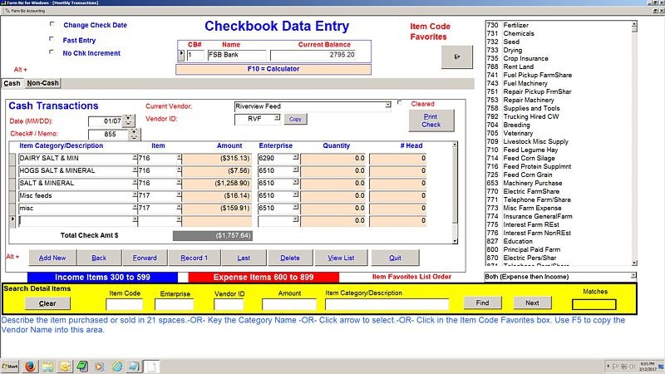The image size is (665, 374).
Task: Open the Current Vendor dropdown
Action: pyautogui.click(x=387, y=106)
